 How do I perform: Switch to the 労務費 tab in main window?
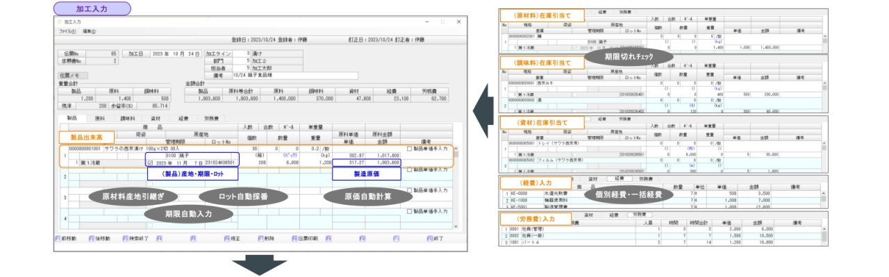pyautogui.click(x=213, y=119)
